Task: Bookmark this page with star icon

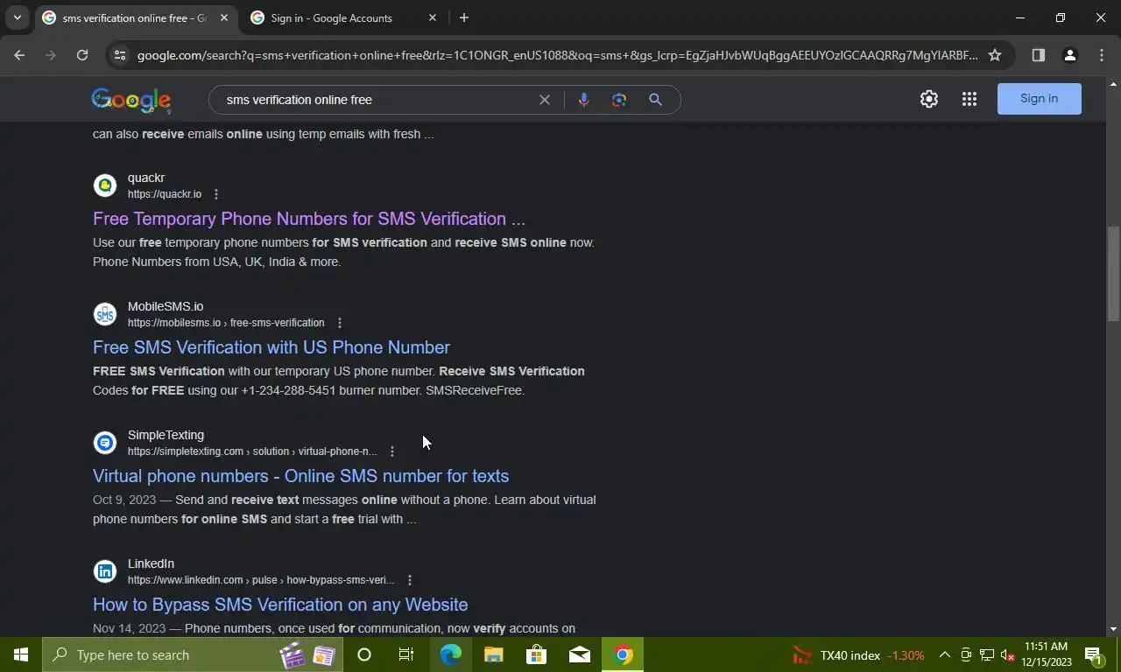Action: click(x=995, y=55)
